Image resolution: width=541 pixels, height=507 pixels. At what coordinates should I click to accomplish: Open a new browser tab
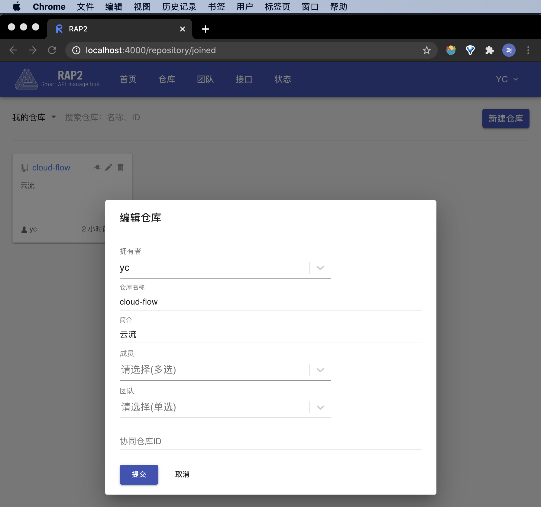click(x=206, y=29)
